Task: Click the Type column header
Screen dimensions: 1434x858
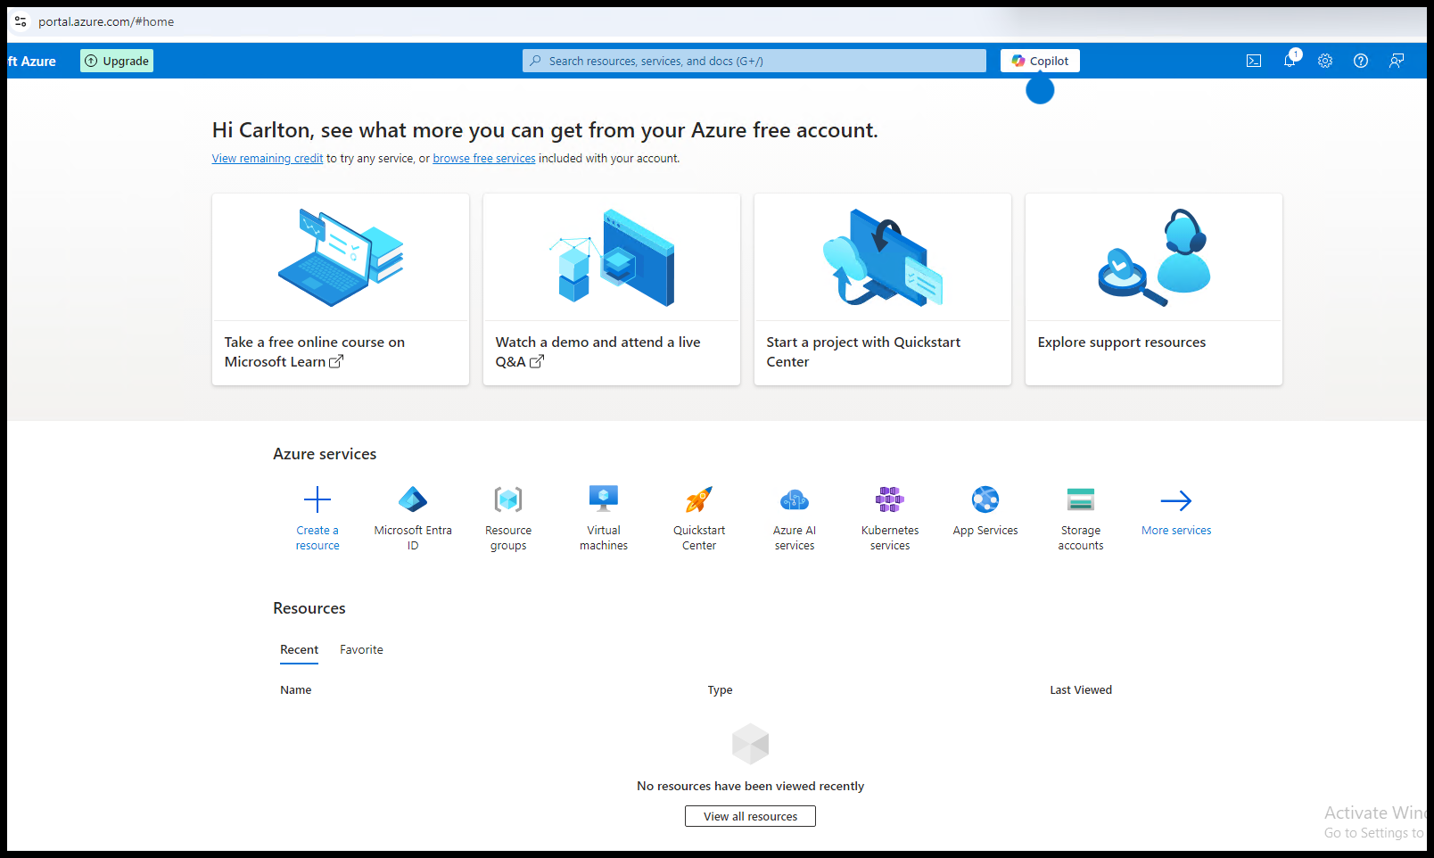Action: tap(720, 690)
